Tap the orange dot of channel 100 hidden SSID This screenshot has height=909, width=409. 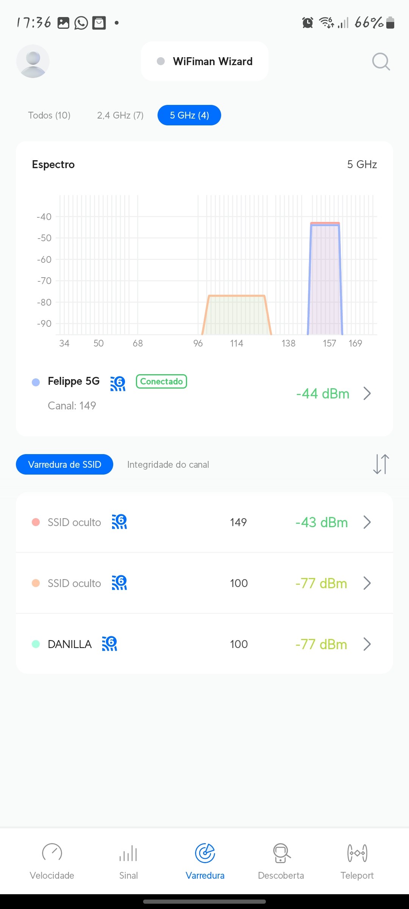coord(36,583)
